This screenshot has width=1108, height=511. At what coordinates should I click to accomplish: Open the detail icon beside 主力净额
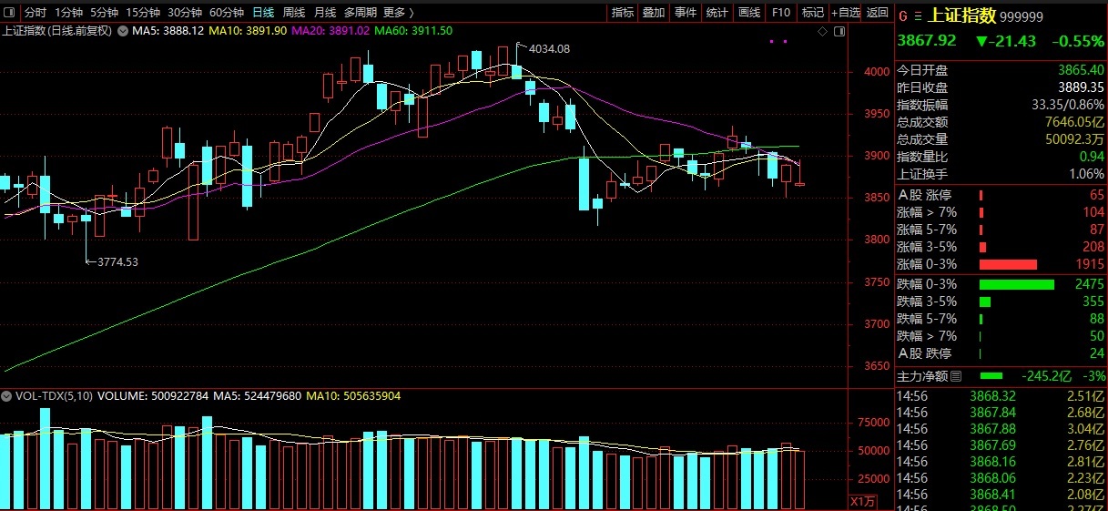[x=956, y=376]
